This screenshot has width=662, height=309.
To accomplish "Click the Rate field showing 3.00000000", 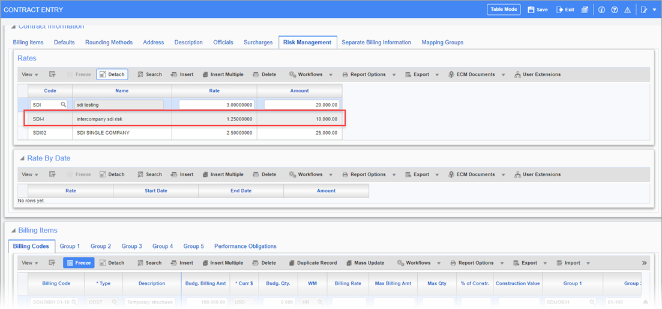I will click(217, 104).
